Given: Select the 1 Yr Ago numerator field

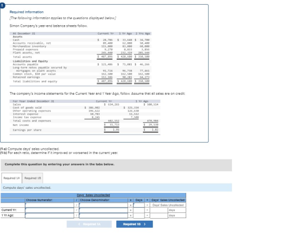Looking at the screenshot, I should 49,216.
